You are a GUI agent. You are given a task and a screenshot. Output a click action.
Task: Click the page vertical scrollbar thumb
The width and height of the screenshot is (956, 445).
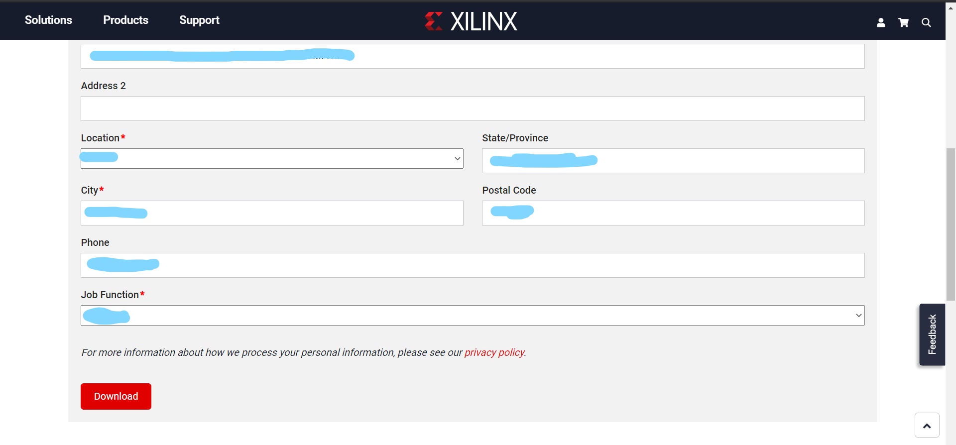[951, 224]
